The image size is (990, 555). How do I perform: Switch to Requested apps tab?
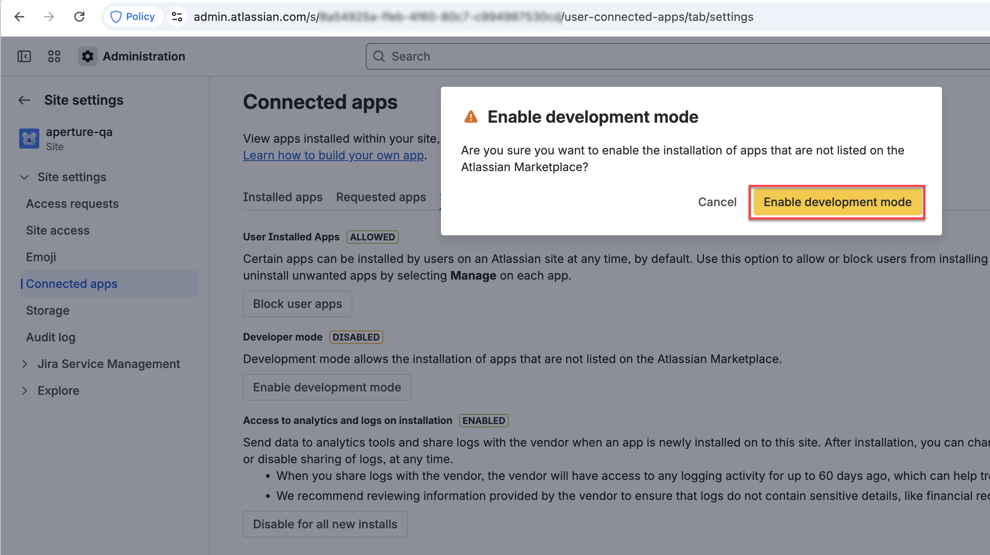[381, 197]
